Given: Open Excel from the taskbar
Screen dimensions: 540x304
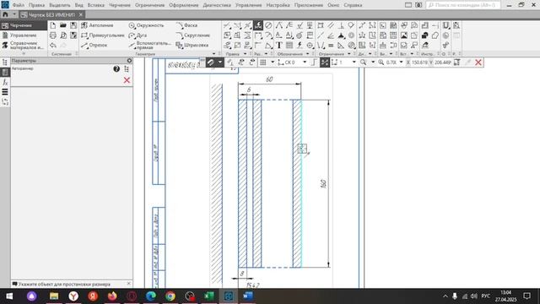Looking at the screenshot, I should point(208,296).
